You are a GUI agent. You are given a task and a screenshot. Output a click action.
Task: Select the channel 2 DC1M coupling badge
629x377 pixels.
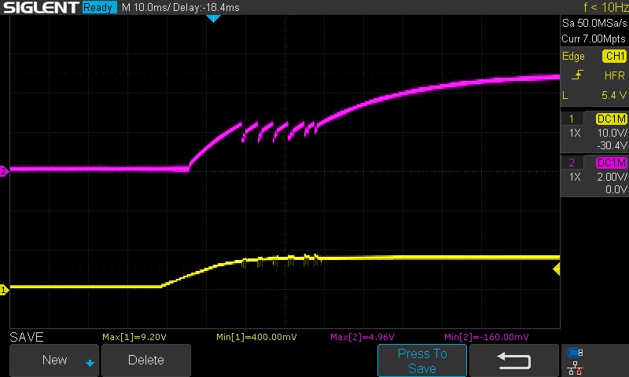pos(611,163)
